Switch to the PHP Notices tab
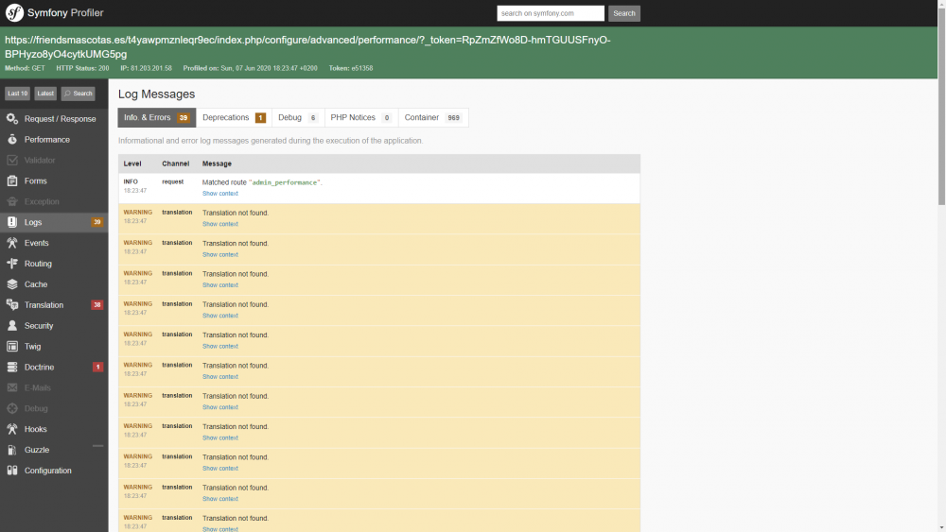The height and width of the screenshot is (532, 946). point(360,117)
